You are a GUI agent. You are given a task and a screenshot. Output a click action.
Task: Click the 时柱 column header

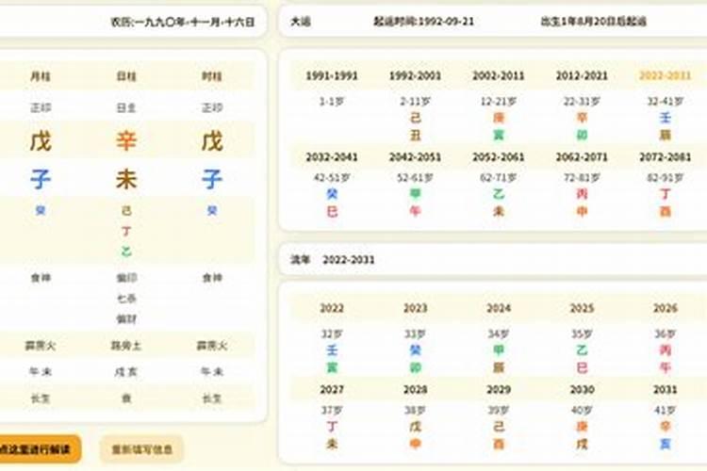click(x=212, y=76)
